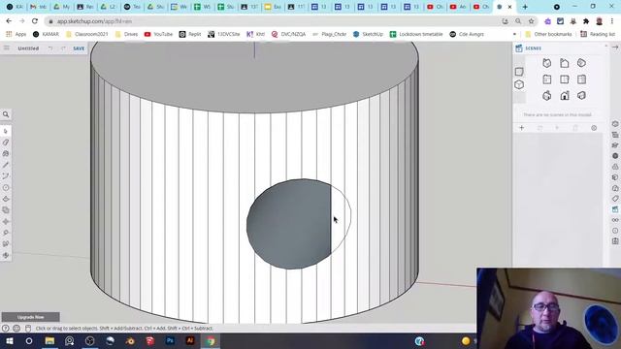This screenshot has height=349, width=621.
Task: Select the Eraser tool
Action: coord(6,143)
